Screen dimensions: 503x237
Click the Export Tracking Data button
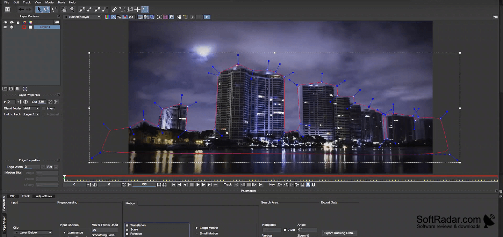[339, 233]
